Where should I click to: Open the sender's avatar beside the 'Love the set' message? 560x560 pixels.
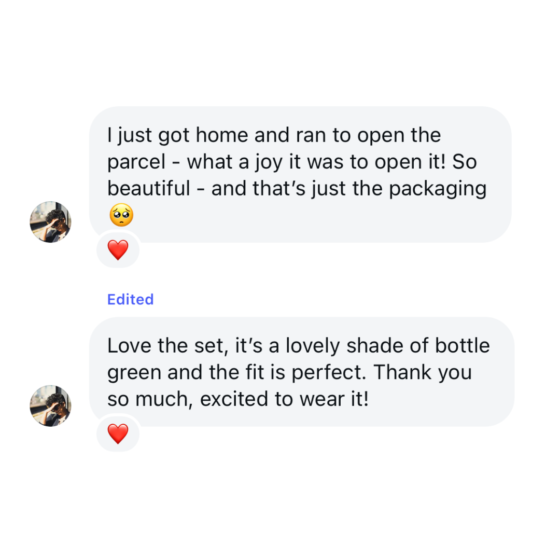50,405
